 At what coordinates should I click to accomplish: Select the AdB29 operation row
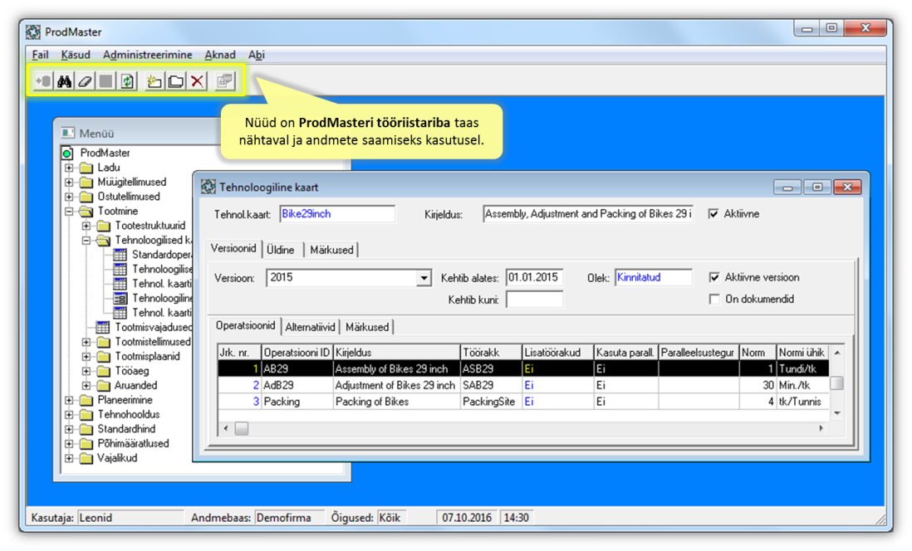523,385
